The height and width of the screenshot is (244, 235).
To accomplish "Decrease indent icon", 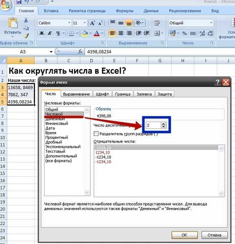I will pos(138,33).
